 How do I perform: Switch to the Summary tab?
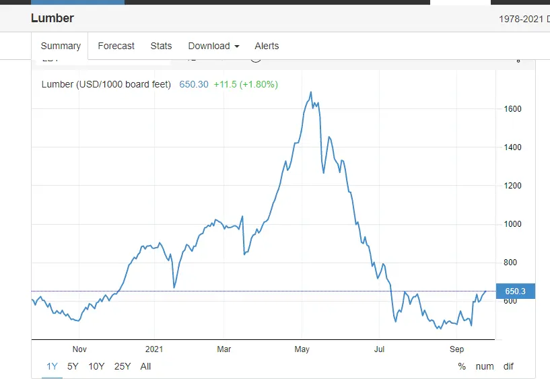tap(61, 46)
